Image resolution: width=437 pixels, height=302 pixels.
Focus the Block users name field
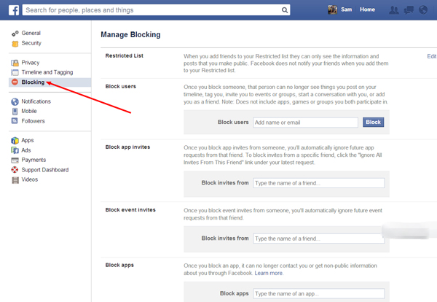(x=306, y=122)
